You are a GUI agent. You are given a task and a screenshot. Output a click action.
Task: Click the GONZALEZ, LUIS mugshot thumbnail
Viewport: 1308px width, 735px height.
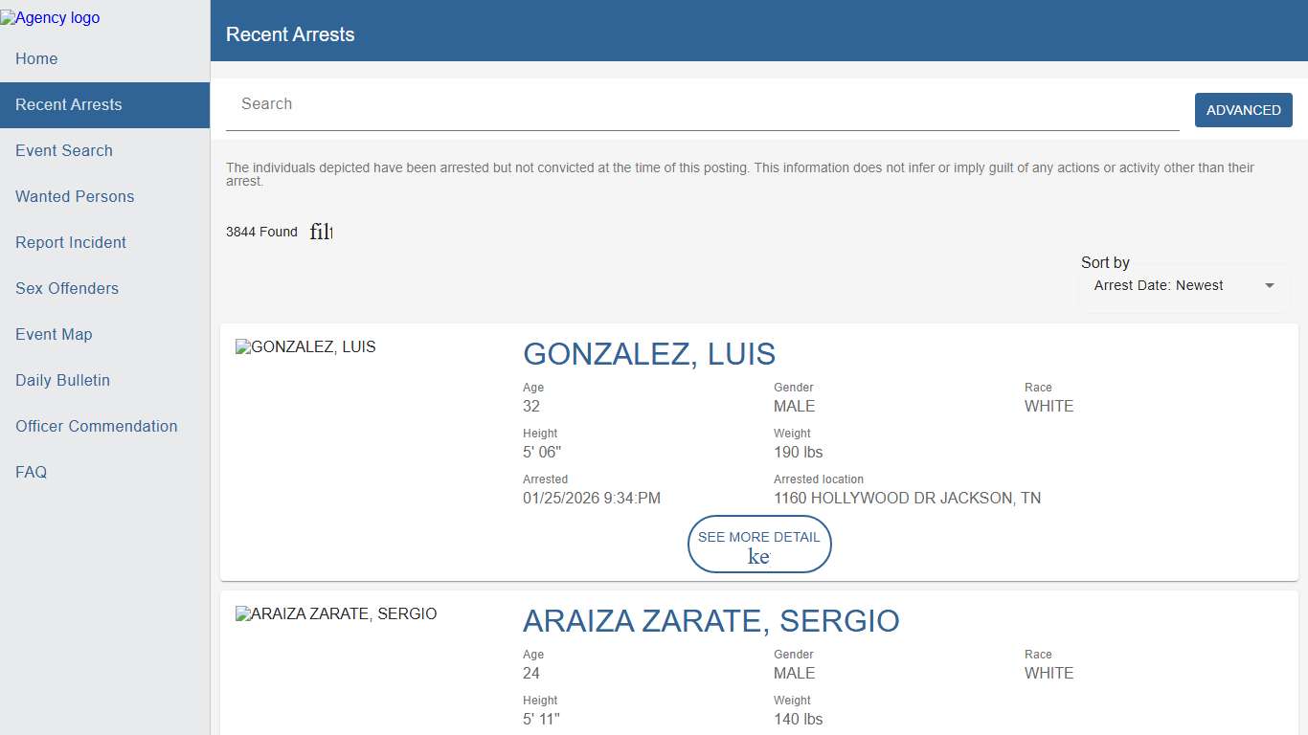pos(306,346)
